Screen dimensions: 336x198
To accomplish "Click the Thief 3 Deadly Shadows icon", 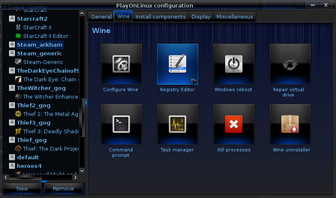I will tap(18, 131).
